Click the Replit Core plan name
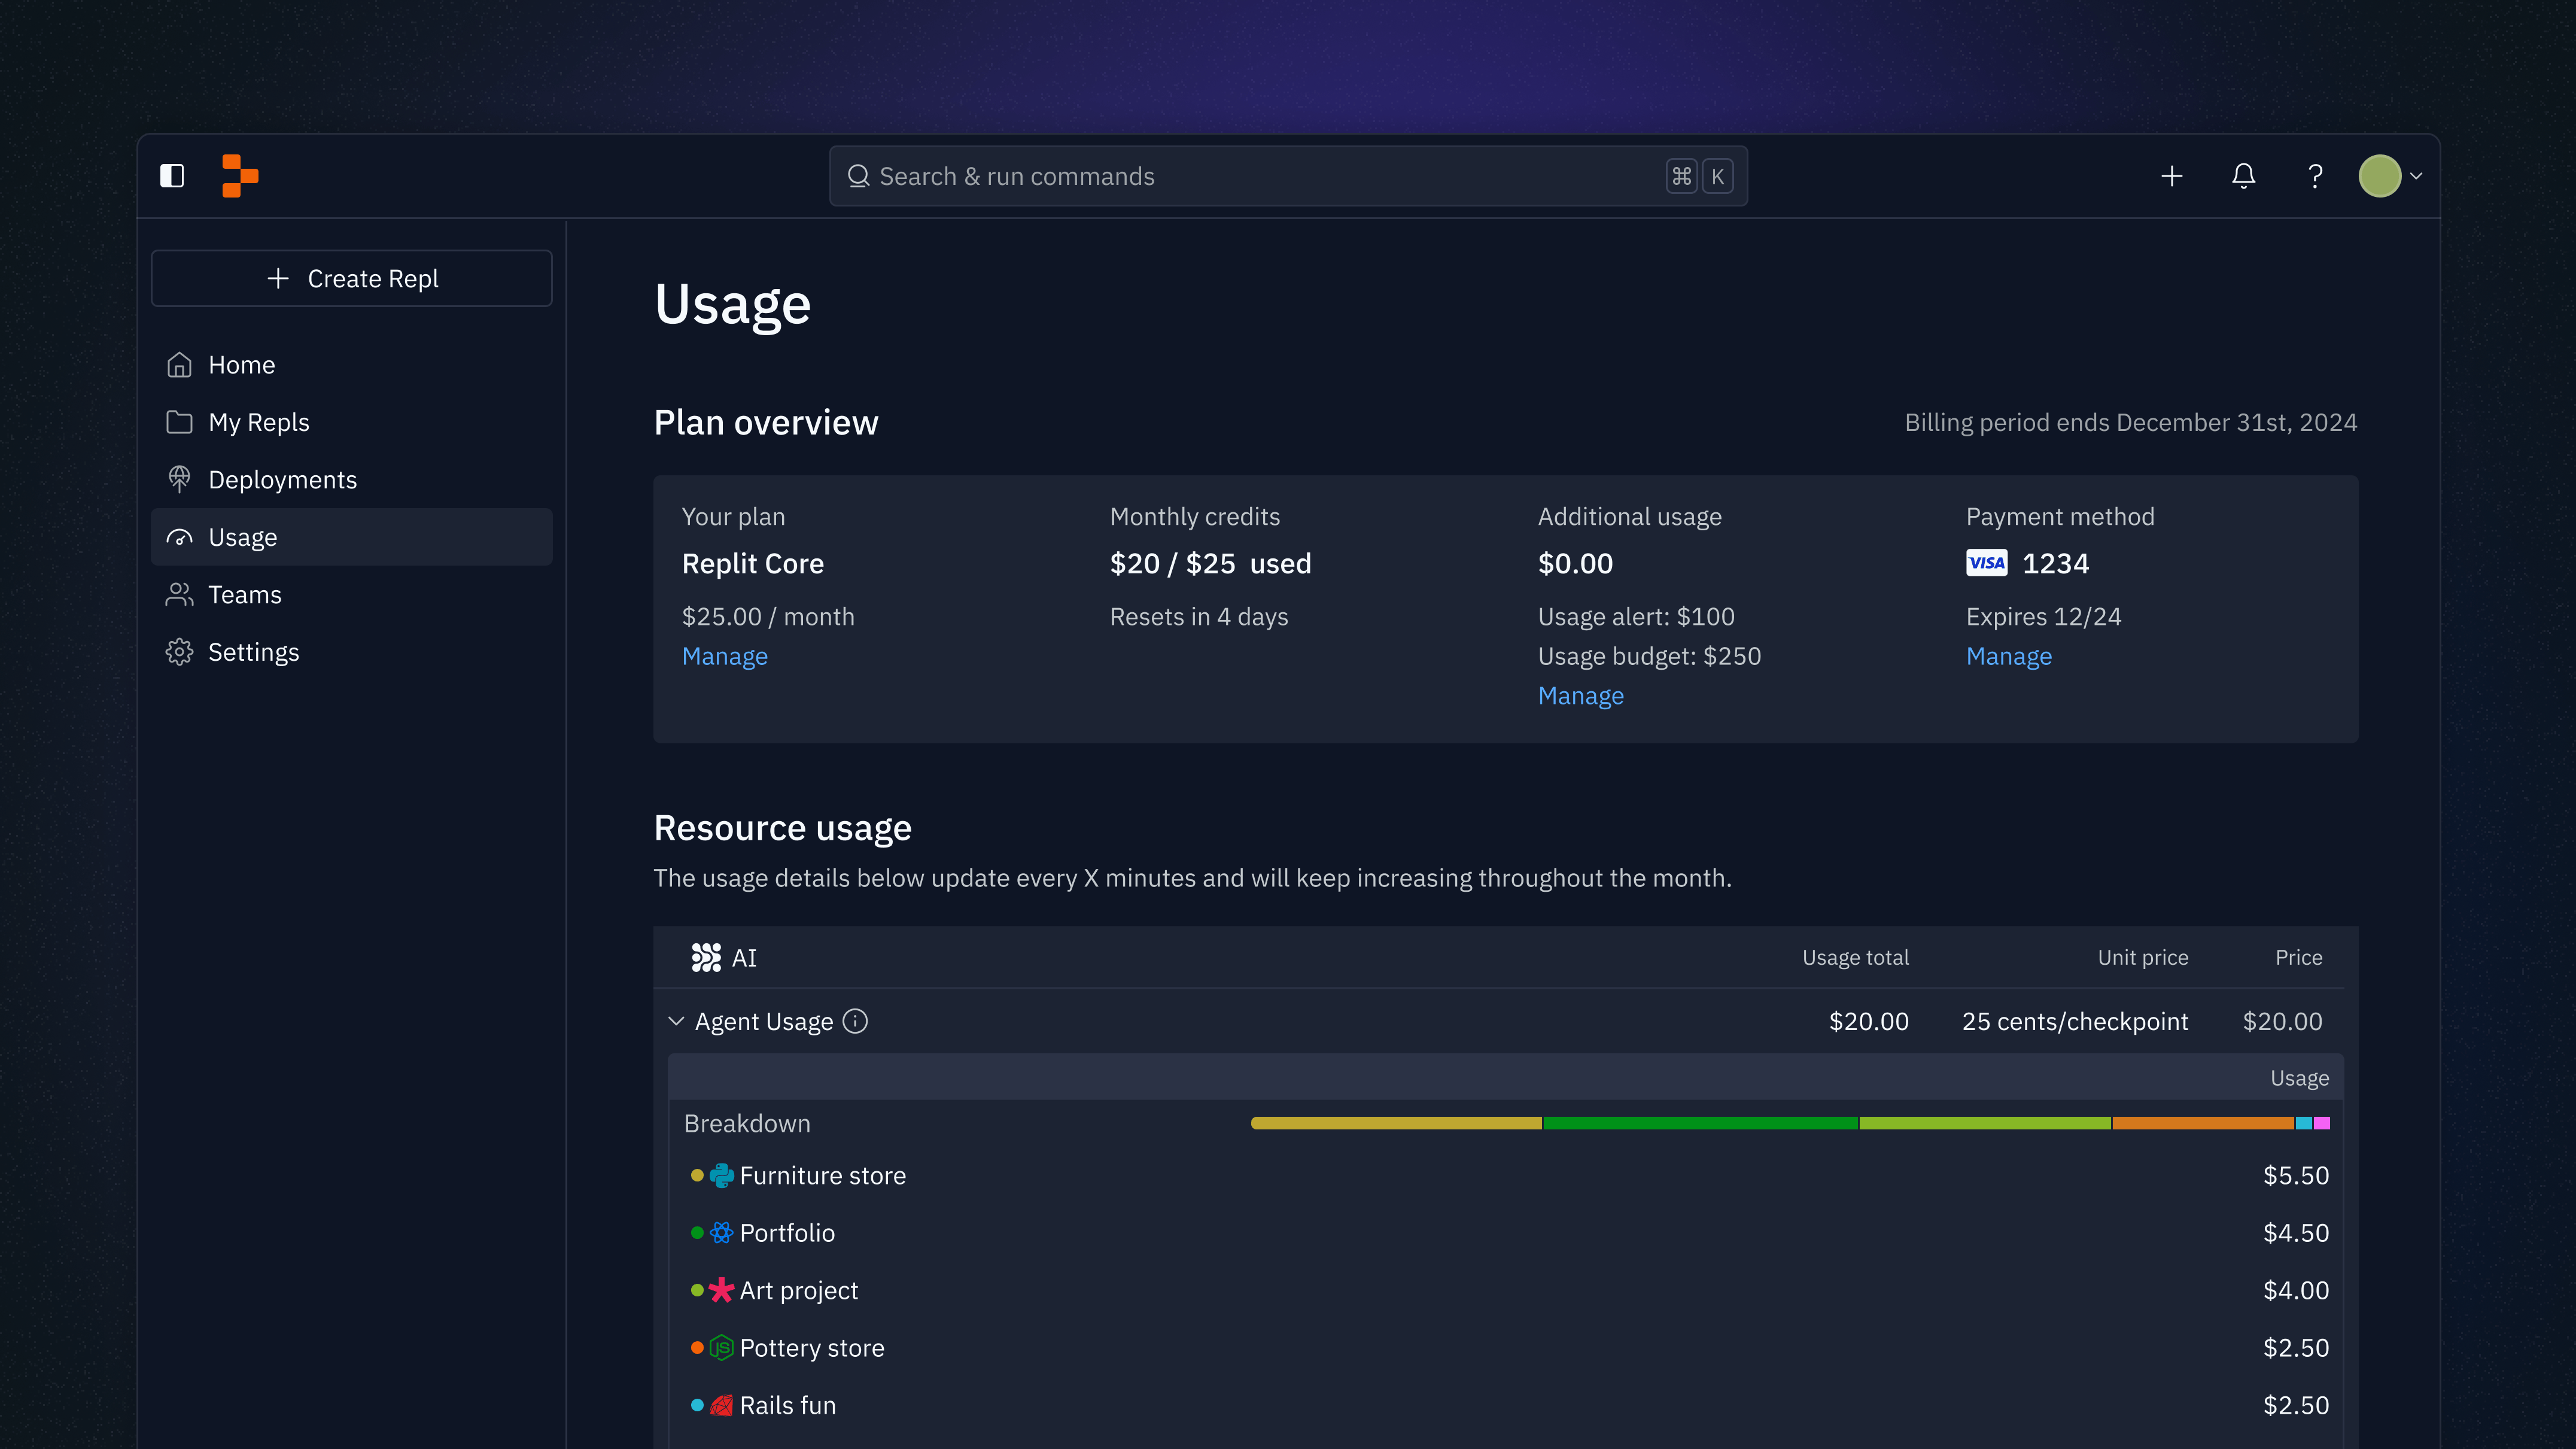This screenshot has height=1449, width=2576. point(753,563)
